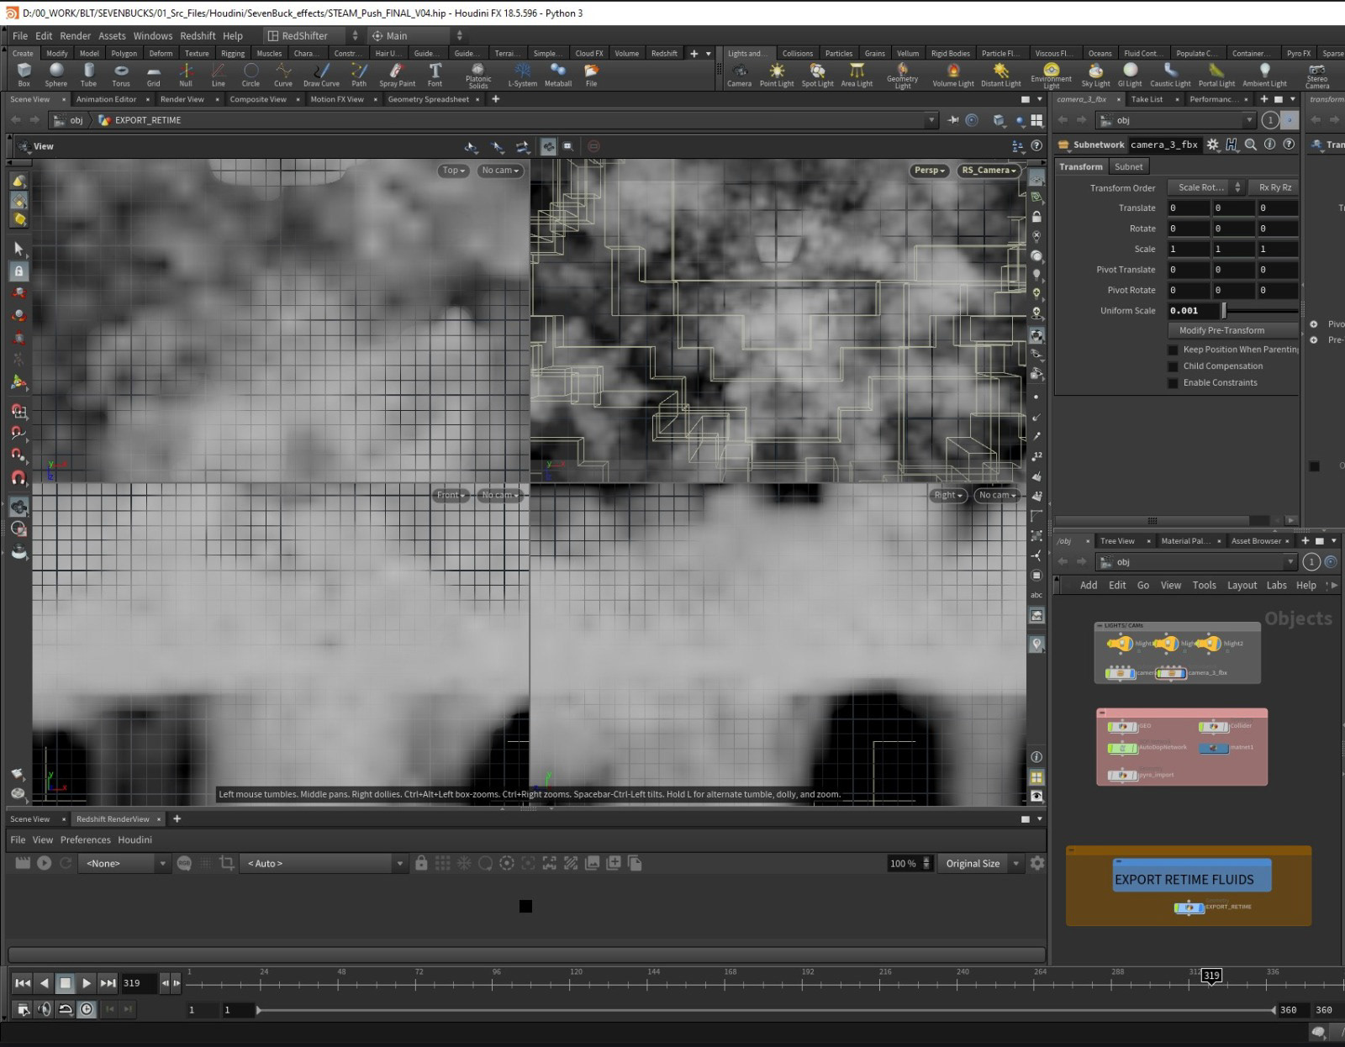Add a Camera from the lights shelf
Image resolution: width=1345 pixels, height=1047 pixels.
[739, 75]
